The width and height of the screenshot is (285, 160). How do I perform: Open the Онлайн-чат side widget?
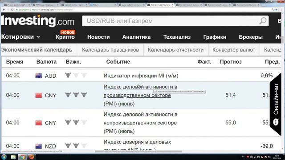coord(276,104)
